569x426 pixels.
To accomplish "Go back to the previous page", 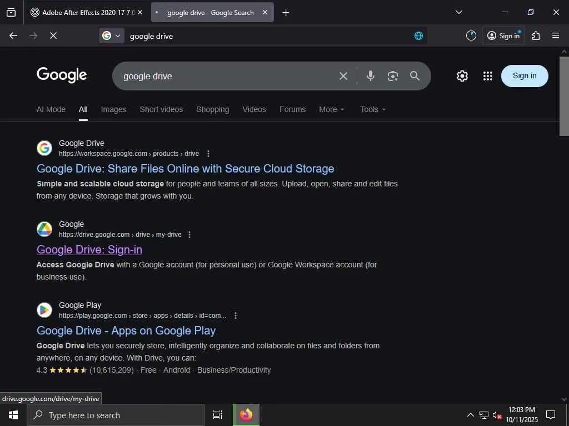I will pyautogui.click(x=13, y=35).
